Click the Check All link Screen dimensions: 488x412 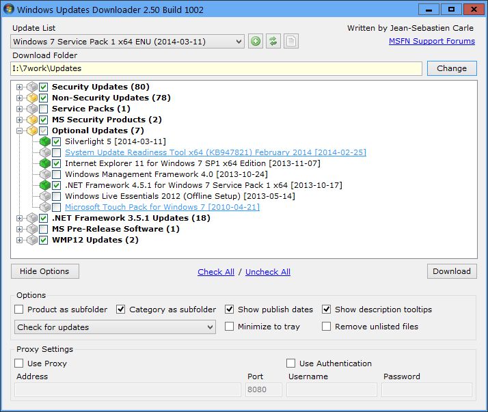pyautogui.click(x=216, y=272)
